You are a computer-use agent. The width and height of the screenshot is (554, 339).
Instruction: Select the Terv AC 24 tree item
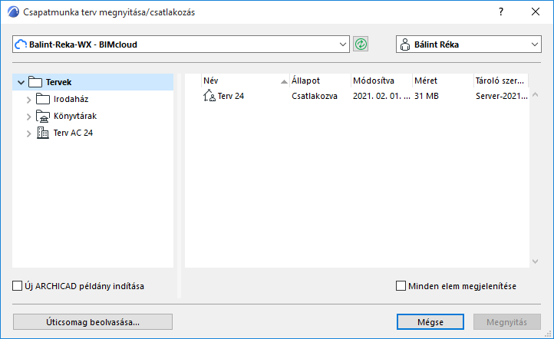pyautogui.click(x=73, y=133)
